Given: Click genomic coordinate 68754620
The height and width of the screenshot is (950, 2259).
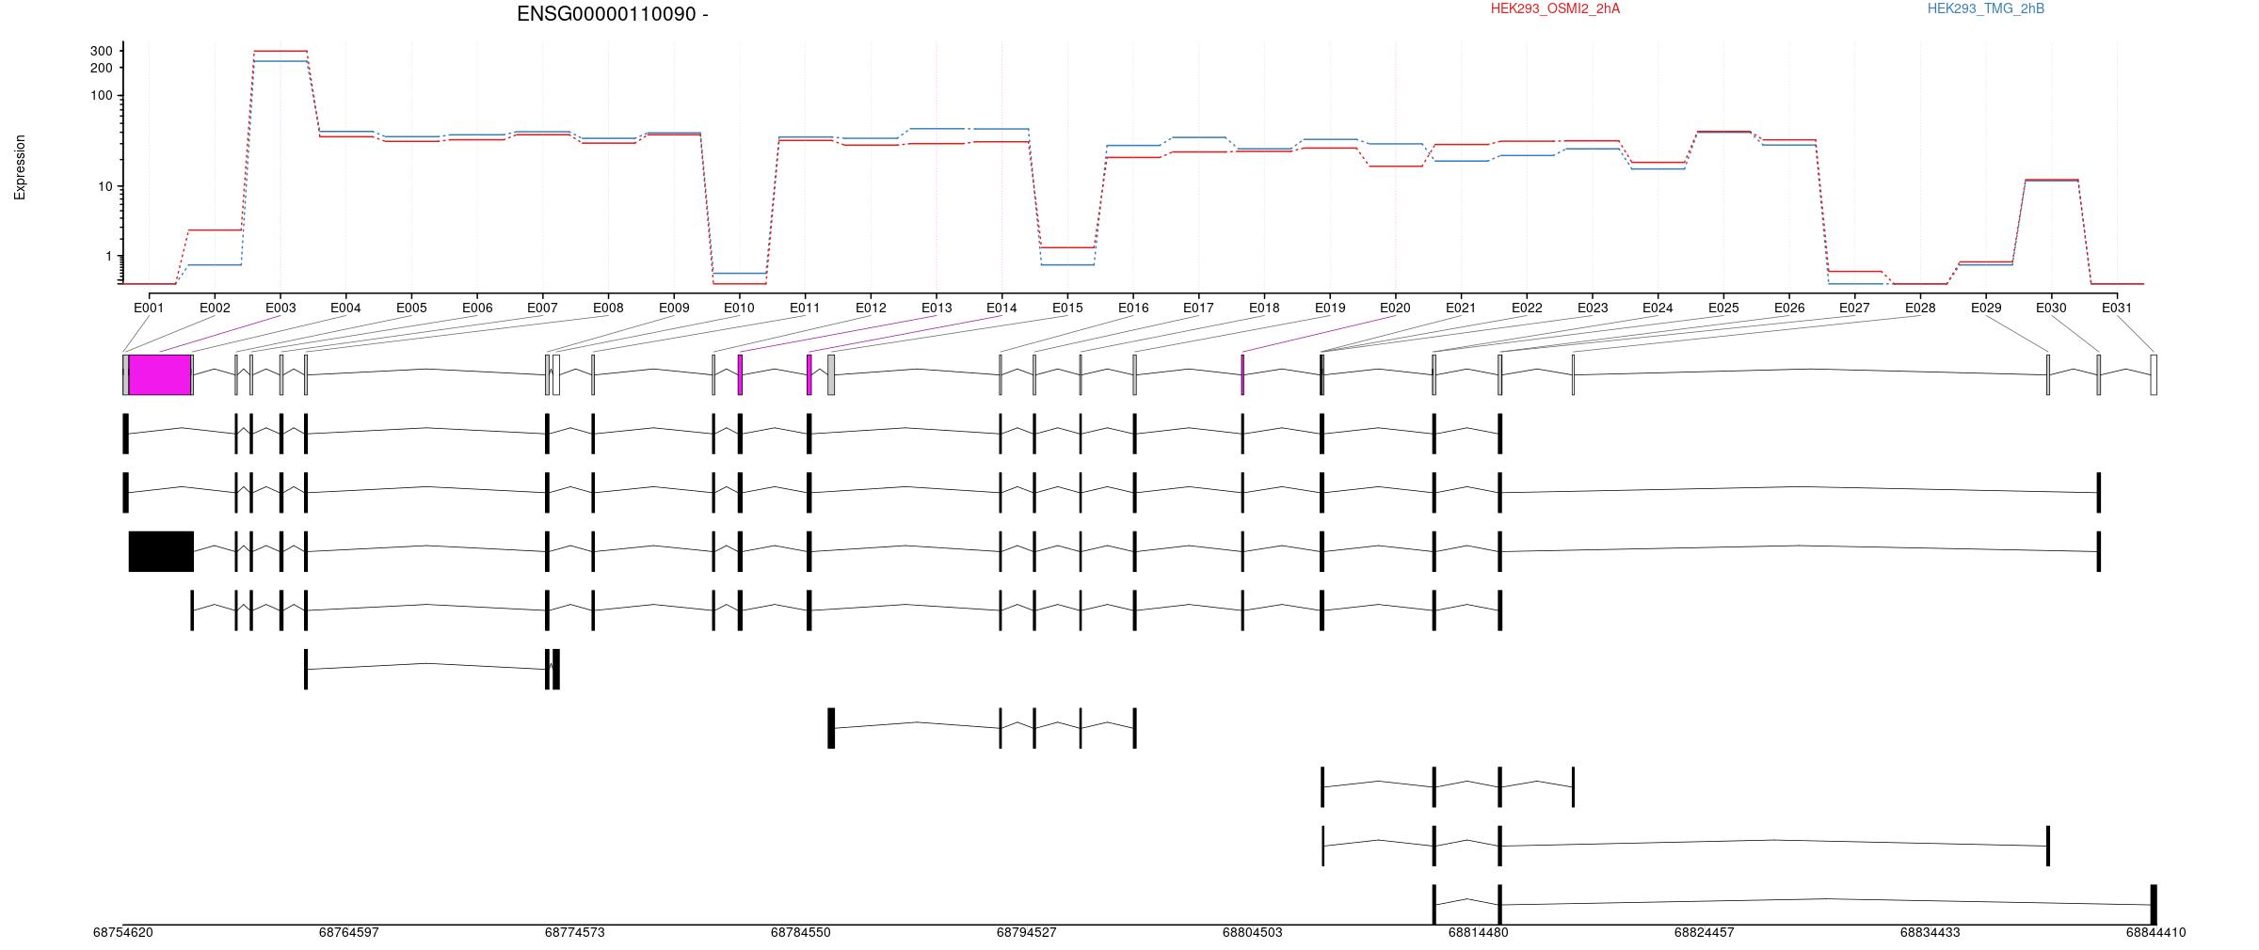Looking at the screenshot, I should pyautogui.click(x=122, y=933).
